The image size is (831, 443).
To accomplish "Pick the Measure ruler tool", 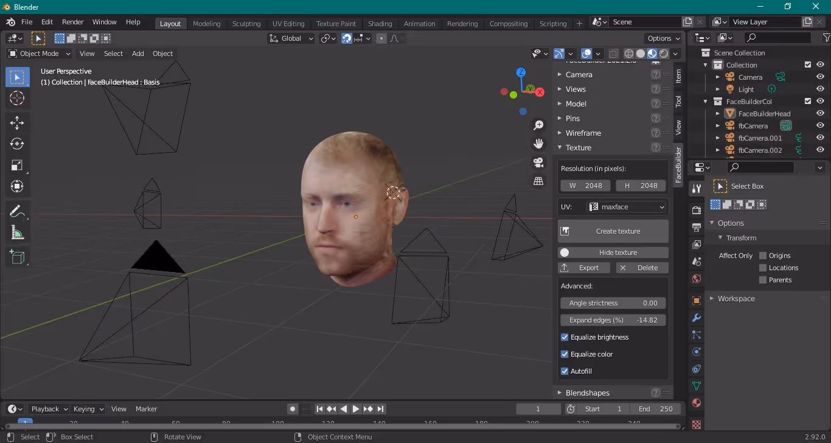I will click(x=17, y=232).
